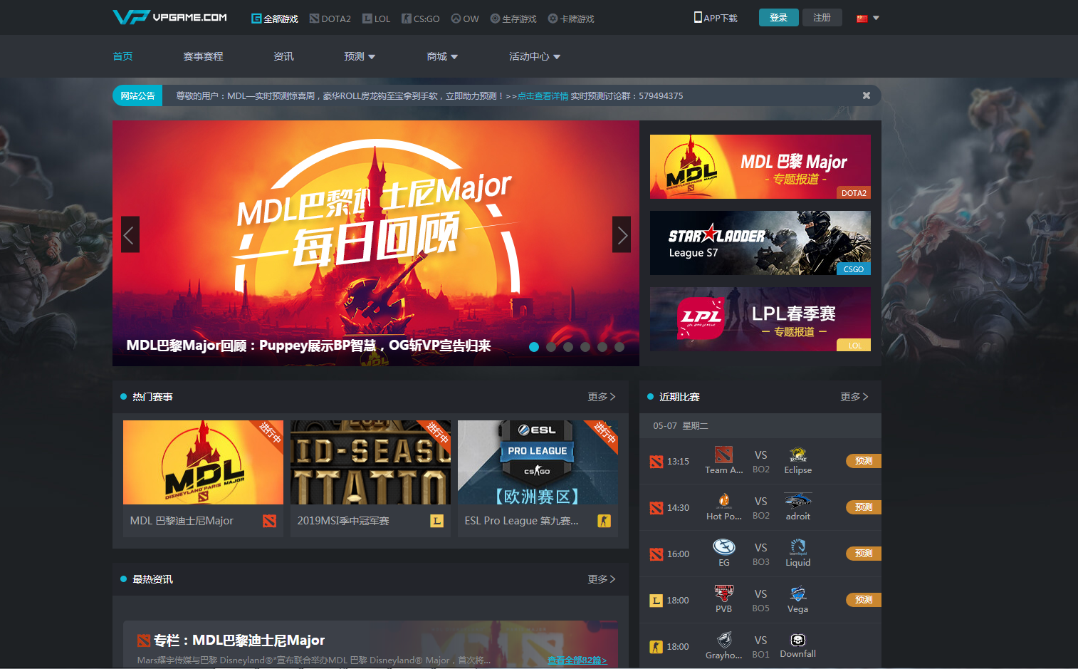Open 更多 in 热门赛事 section
The height and width of the screenshot is (669, 1078).
[602, 397]
